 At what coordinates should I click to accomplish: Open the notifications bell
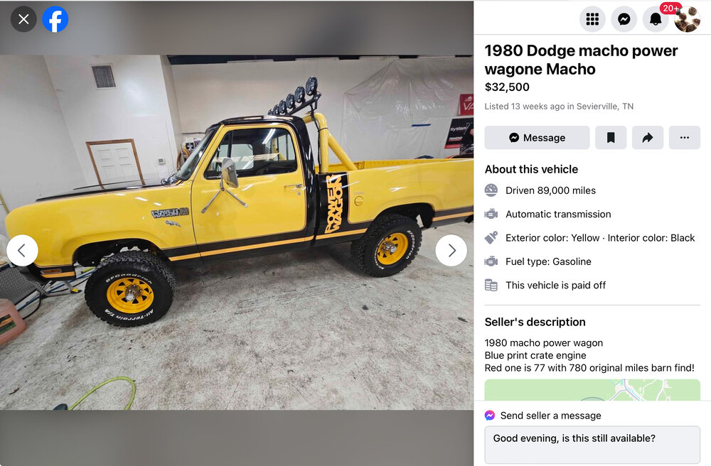pos(656,19)
